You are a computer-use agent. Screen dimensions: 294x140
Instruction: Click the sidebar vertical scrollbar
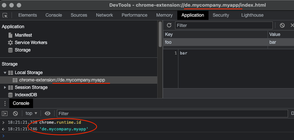click(x=160, y=34)
